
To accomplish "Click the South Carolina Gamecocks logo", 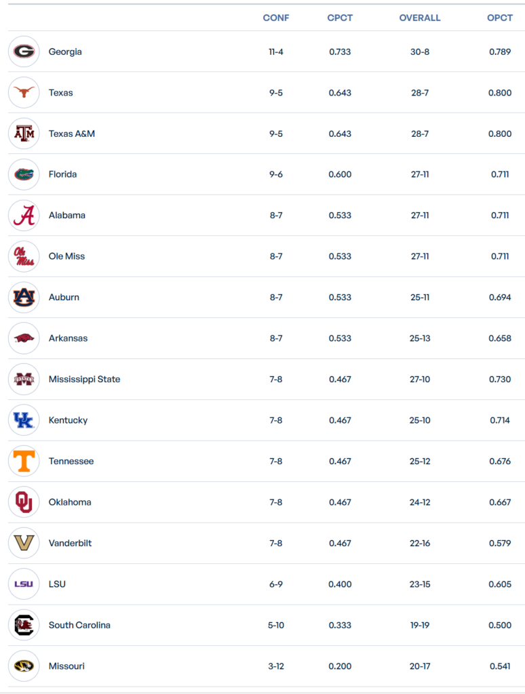I will (x=24, y=625).
